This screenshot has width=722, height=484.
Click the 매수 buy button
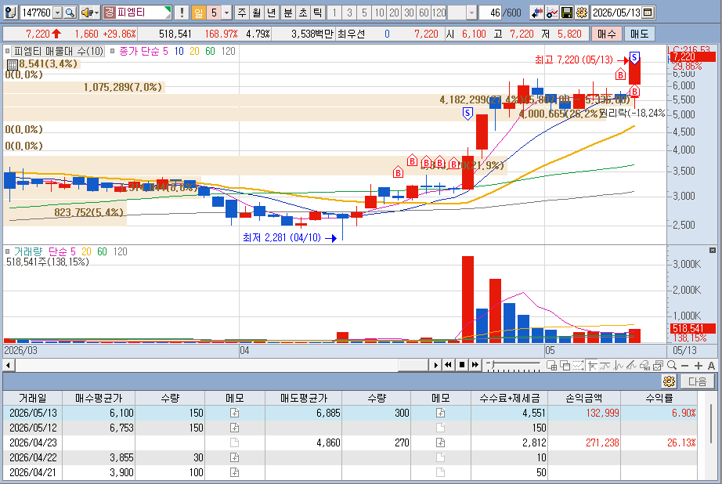pos(606,34)
